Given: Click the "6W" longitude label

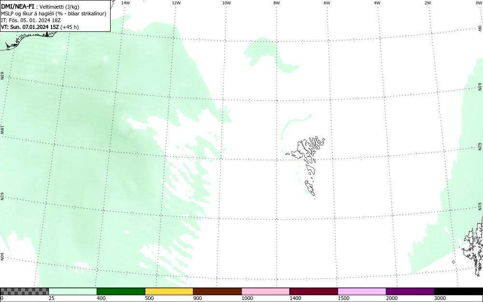Looking at the screenshot, I should pyautogui.click(x=327, y=3).
